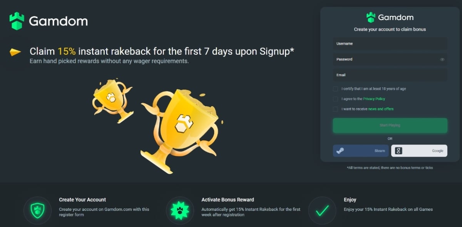Check the 18 years of age checkbox

coord(336,89)
